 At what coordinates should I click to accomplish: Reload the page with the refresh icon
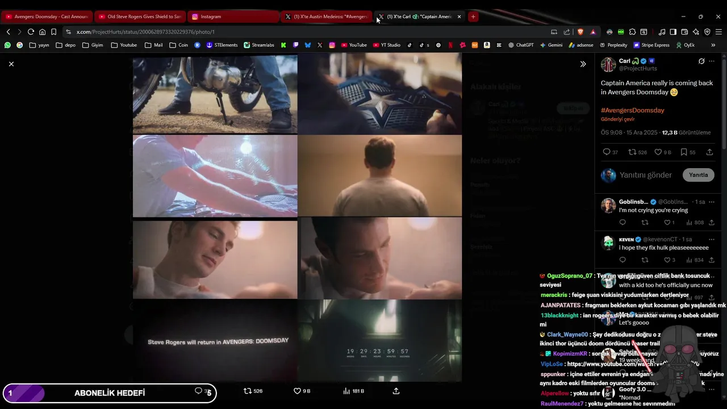coord(31,32)
